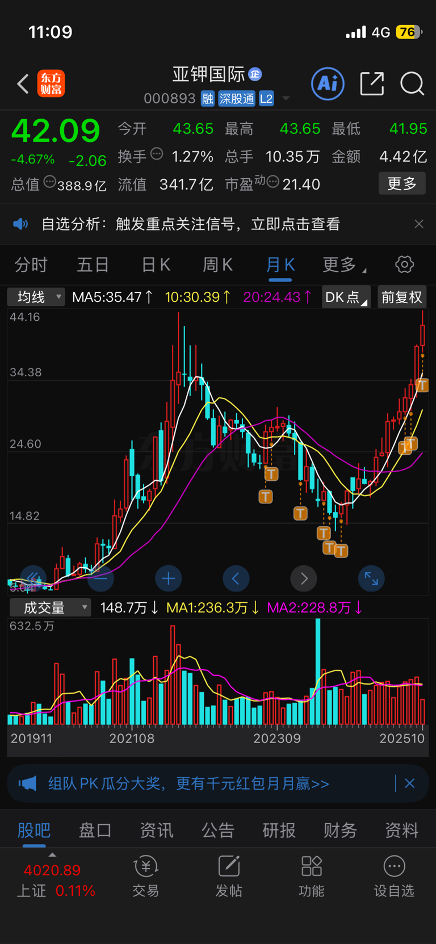Tap the 发帖 post button
This screenshot has width=436, height=944.
[229, 877]
